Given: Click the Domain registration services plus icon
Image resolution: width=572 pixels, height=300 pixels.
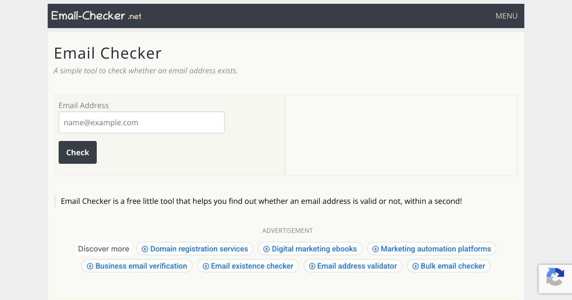Looking at the screenshot, I should [x=144, y=249].
